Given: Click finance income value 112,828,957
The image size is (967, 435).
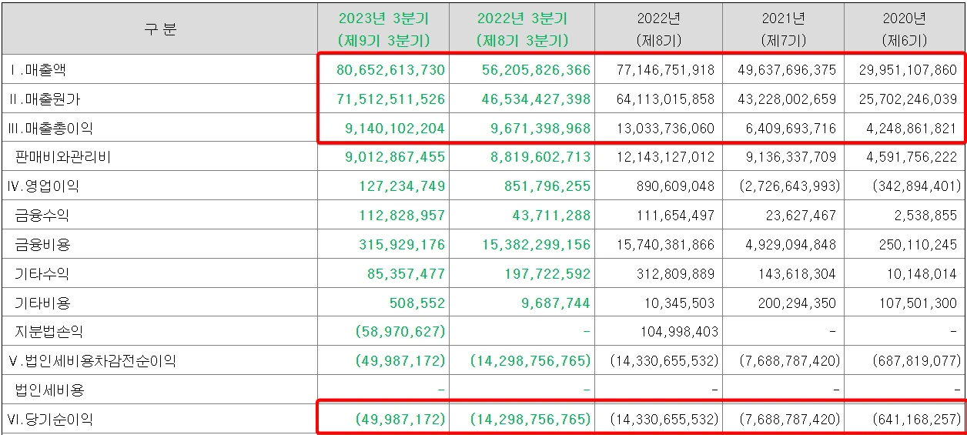Looking at the screenshot, I should click(x=403, y=216).
